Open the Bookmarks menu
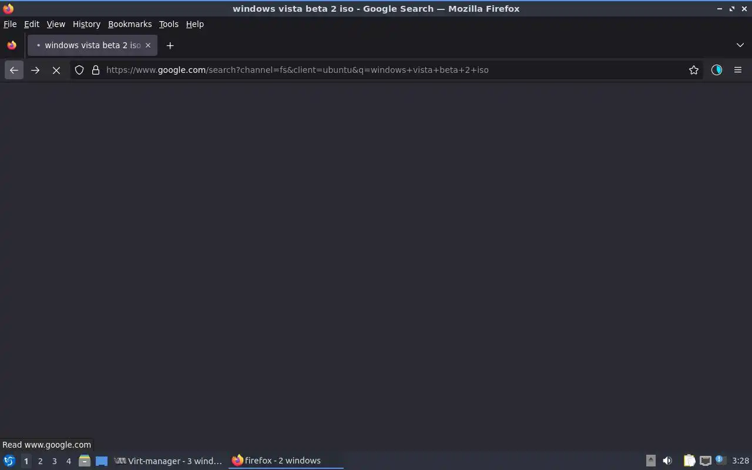The width and height of the screenshot is (752, 470). coord(130,24)
